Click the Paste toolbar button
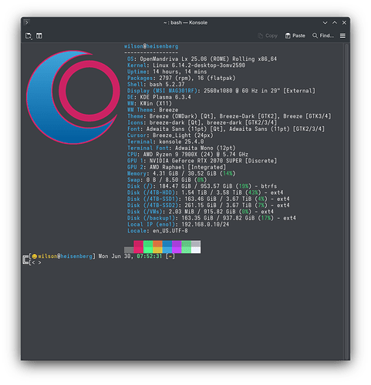Screen dimensions: 371x385 pyautogui.click(x=295, y=35)
